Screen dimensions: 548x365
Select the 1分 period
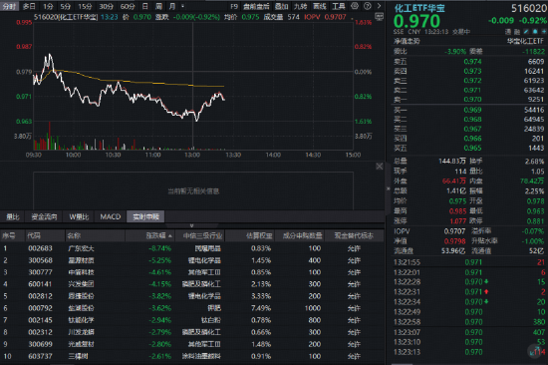pos(48,6)
